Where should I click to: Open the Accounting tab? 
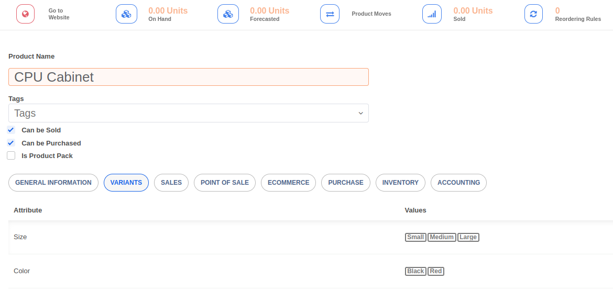click(x=458, y=183)
